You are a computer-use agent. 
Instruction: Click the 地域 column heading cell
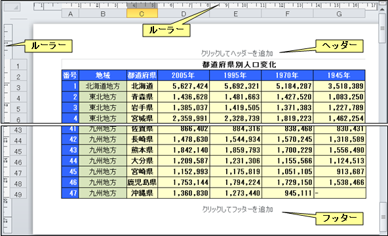[103, 75]
